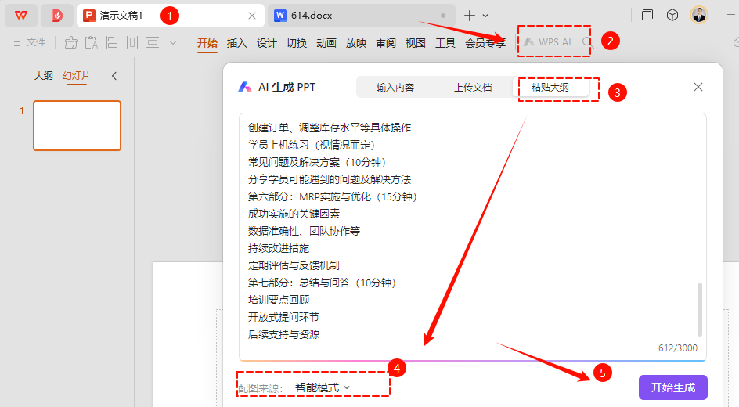Click the line 分享学员可能遇到的问题及解决方法
The image size is (739, 407).
click(330, 179)
